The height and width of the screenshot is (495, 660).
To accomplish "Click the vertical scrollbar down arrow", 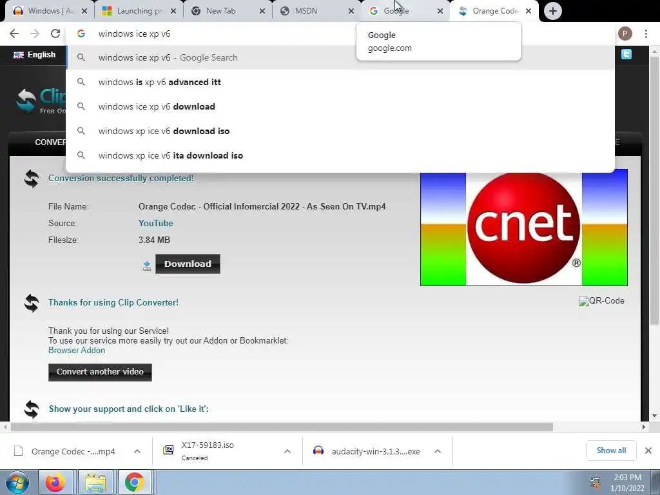I will [x=655, y=416].
